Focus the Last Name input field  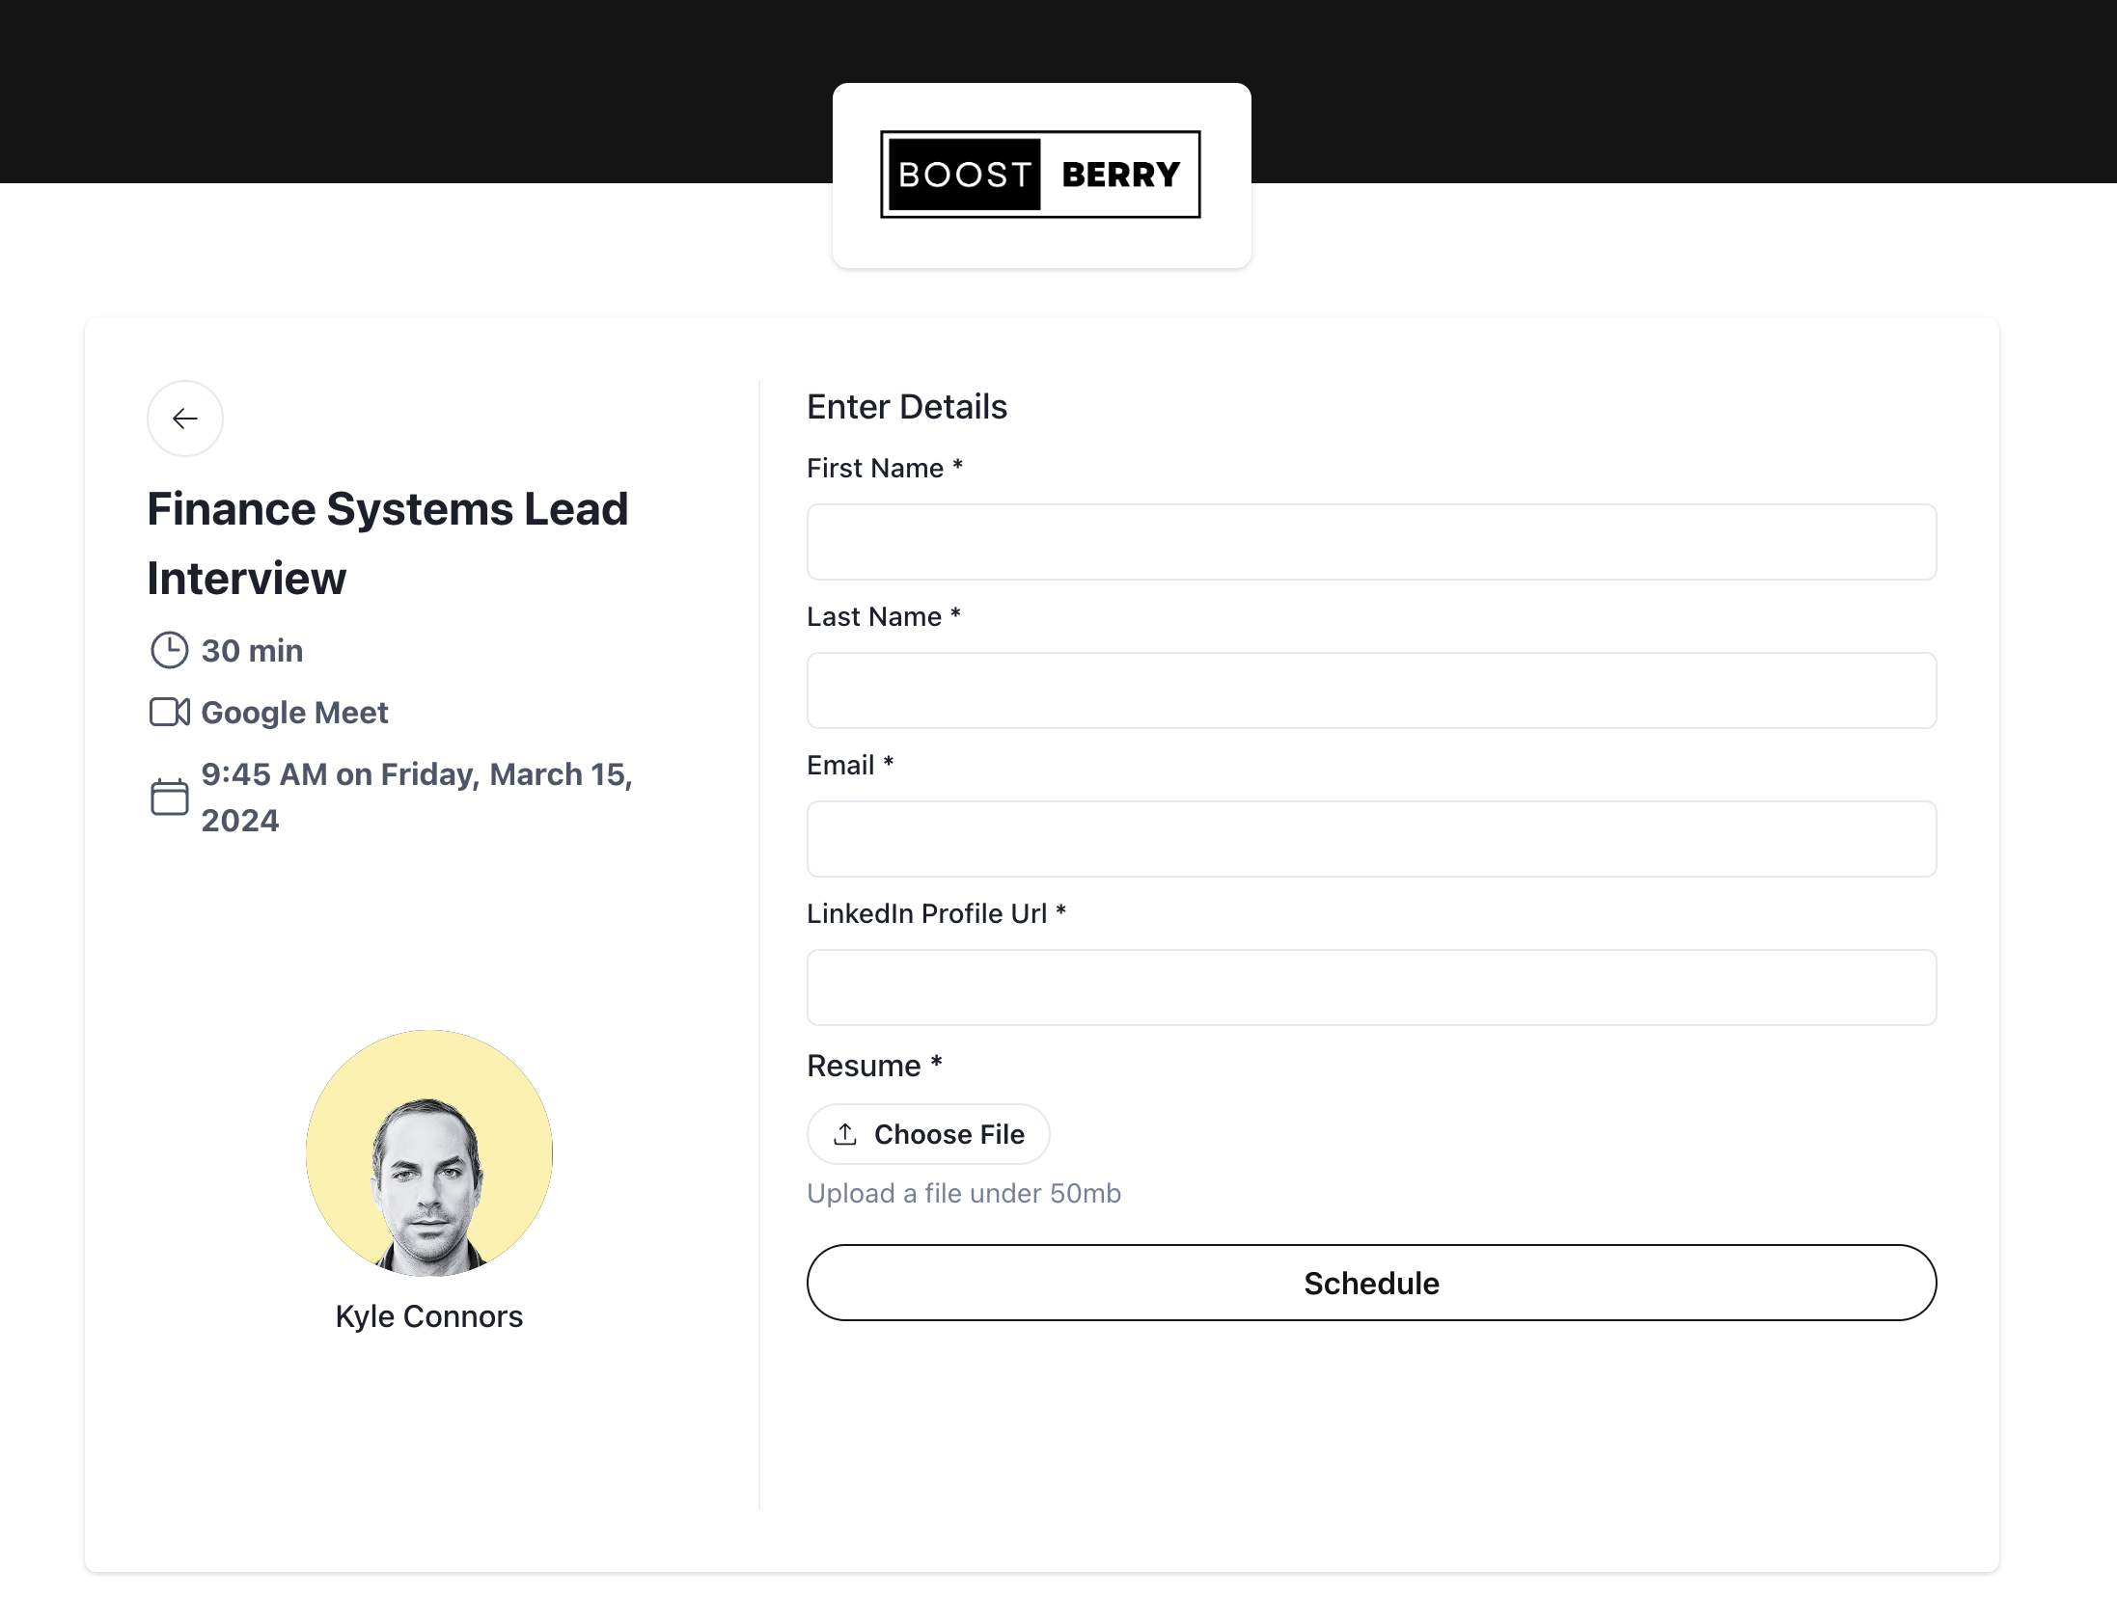(1371, 691)
